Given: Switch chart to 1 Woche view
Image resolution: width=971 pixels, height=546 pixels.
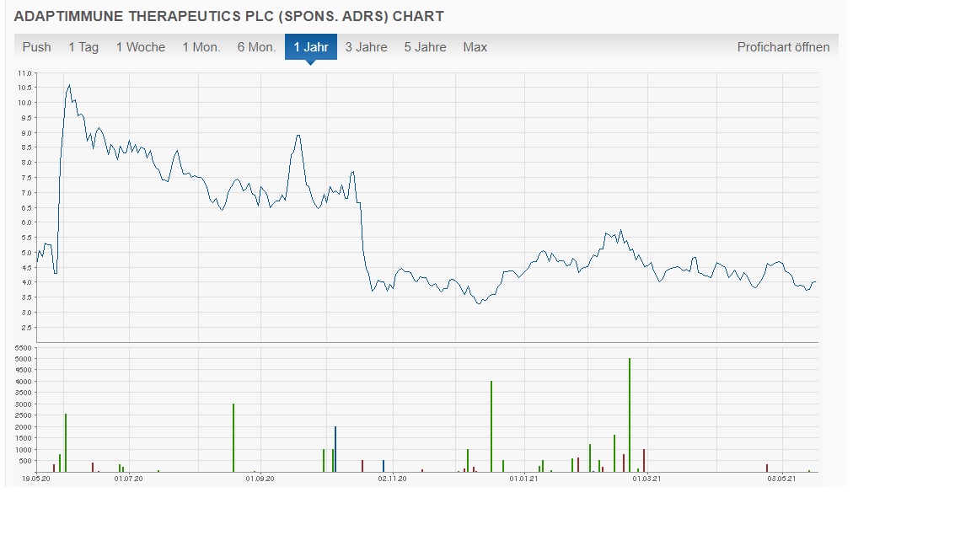Looking at the screenshot, I should [141, 47].
